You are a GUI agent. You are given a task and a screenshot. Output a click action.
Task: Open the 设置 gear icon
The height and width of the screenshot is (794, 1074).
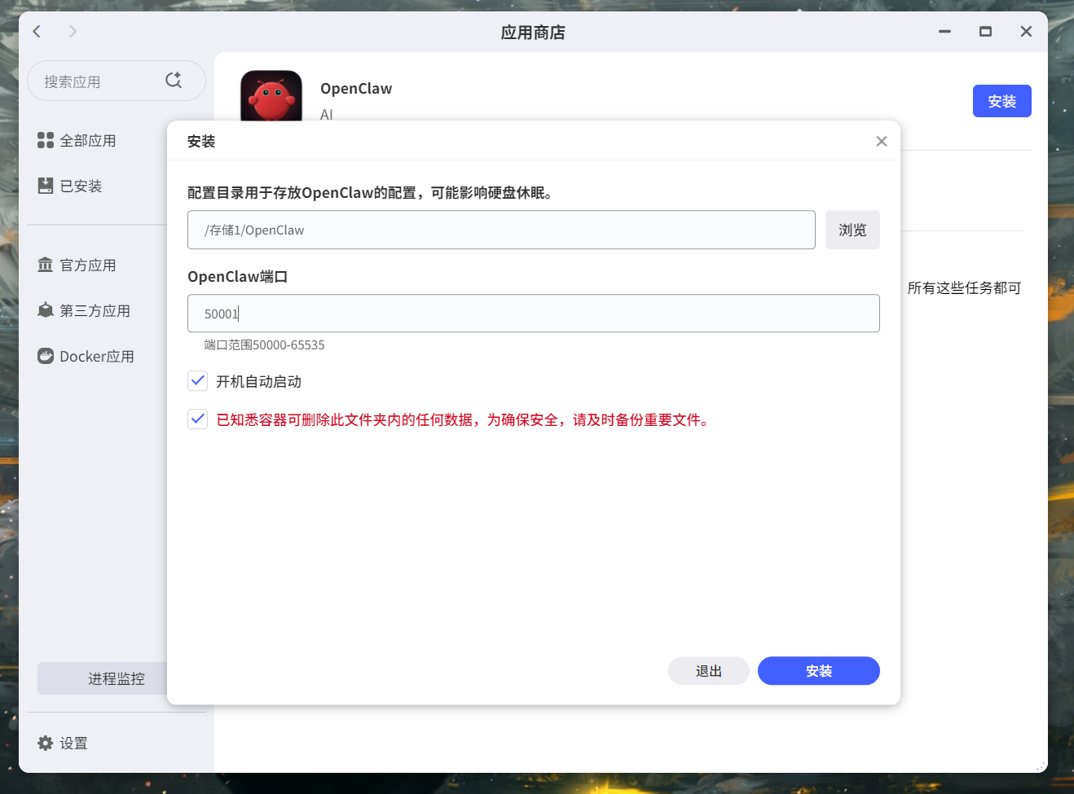pos(45,743)
